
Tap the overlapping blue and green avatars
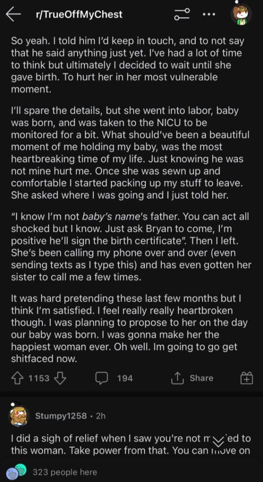click(x=16, y=472)
